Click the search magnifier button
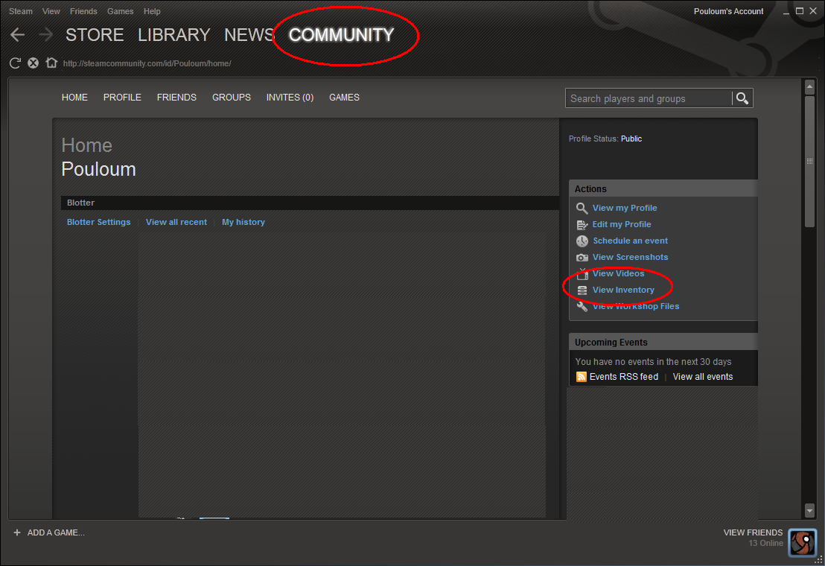825x566 pixels. tap(742, 98)
